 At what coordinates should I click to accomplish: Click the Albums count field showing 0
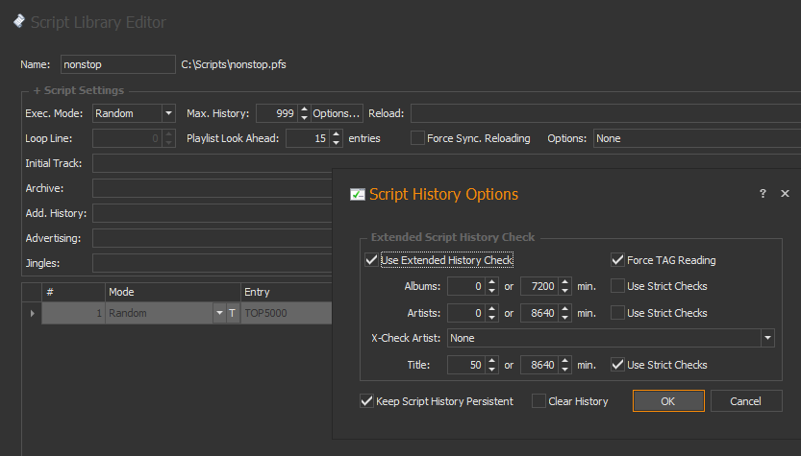point(466,286)
